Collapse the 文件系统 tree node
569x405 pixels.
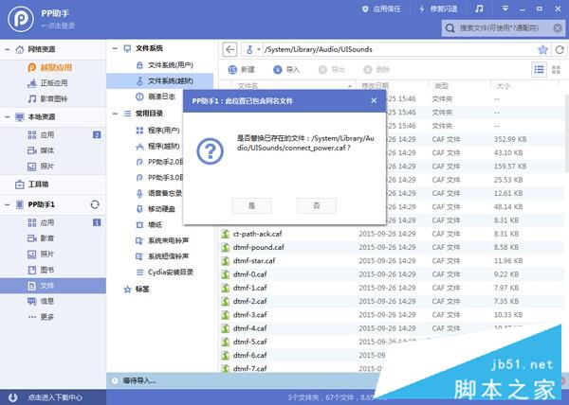[x=115, y=48]
